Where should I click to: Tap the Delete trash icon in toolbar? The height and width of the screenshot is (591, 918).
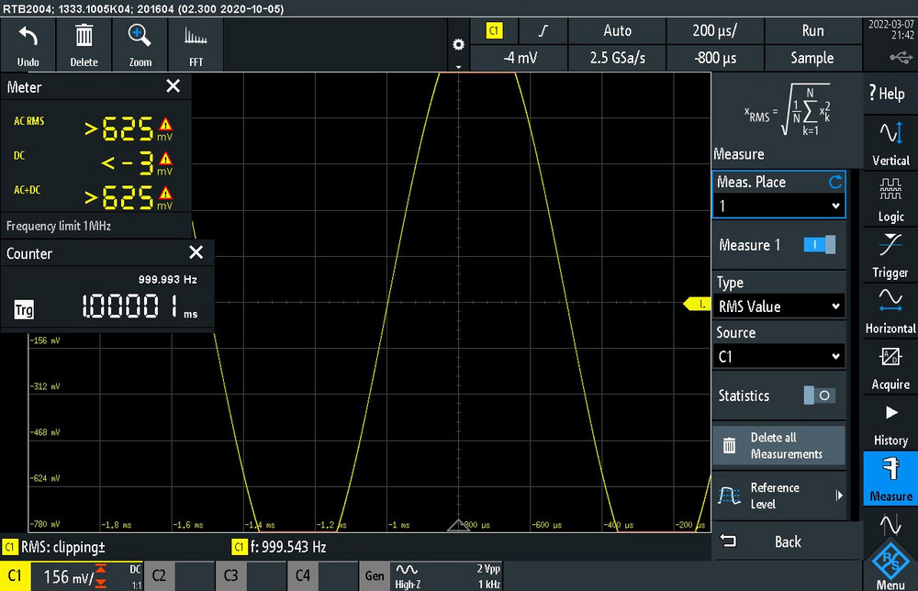point(84,37)
